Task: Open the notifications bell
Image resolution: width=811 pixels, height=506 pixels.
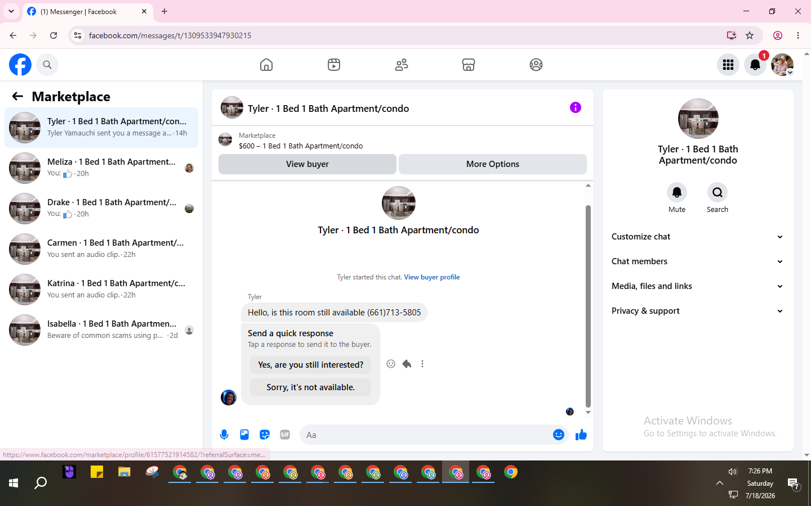Action: tap(755, 65)
